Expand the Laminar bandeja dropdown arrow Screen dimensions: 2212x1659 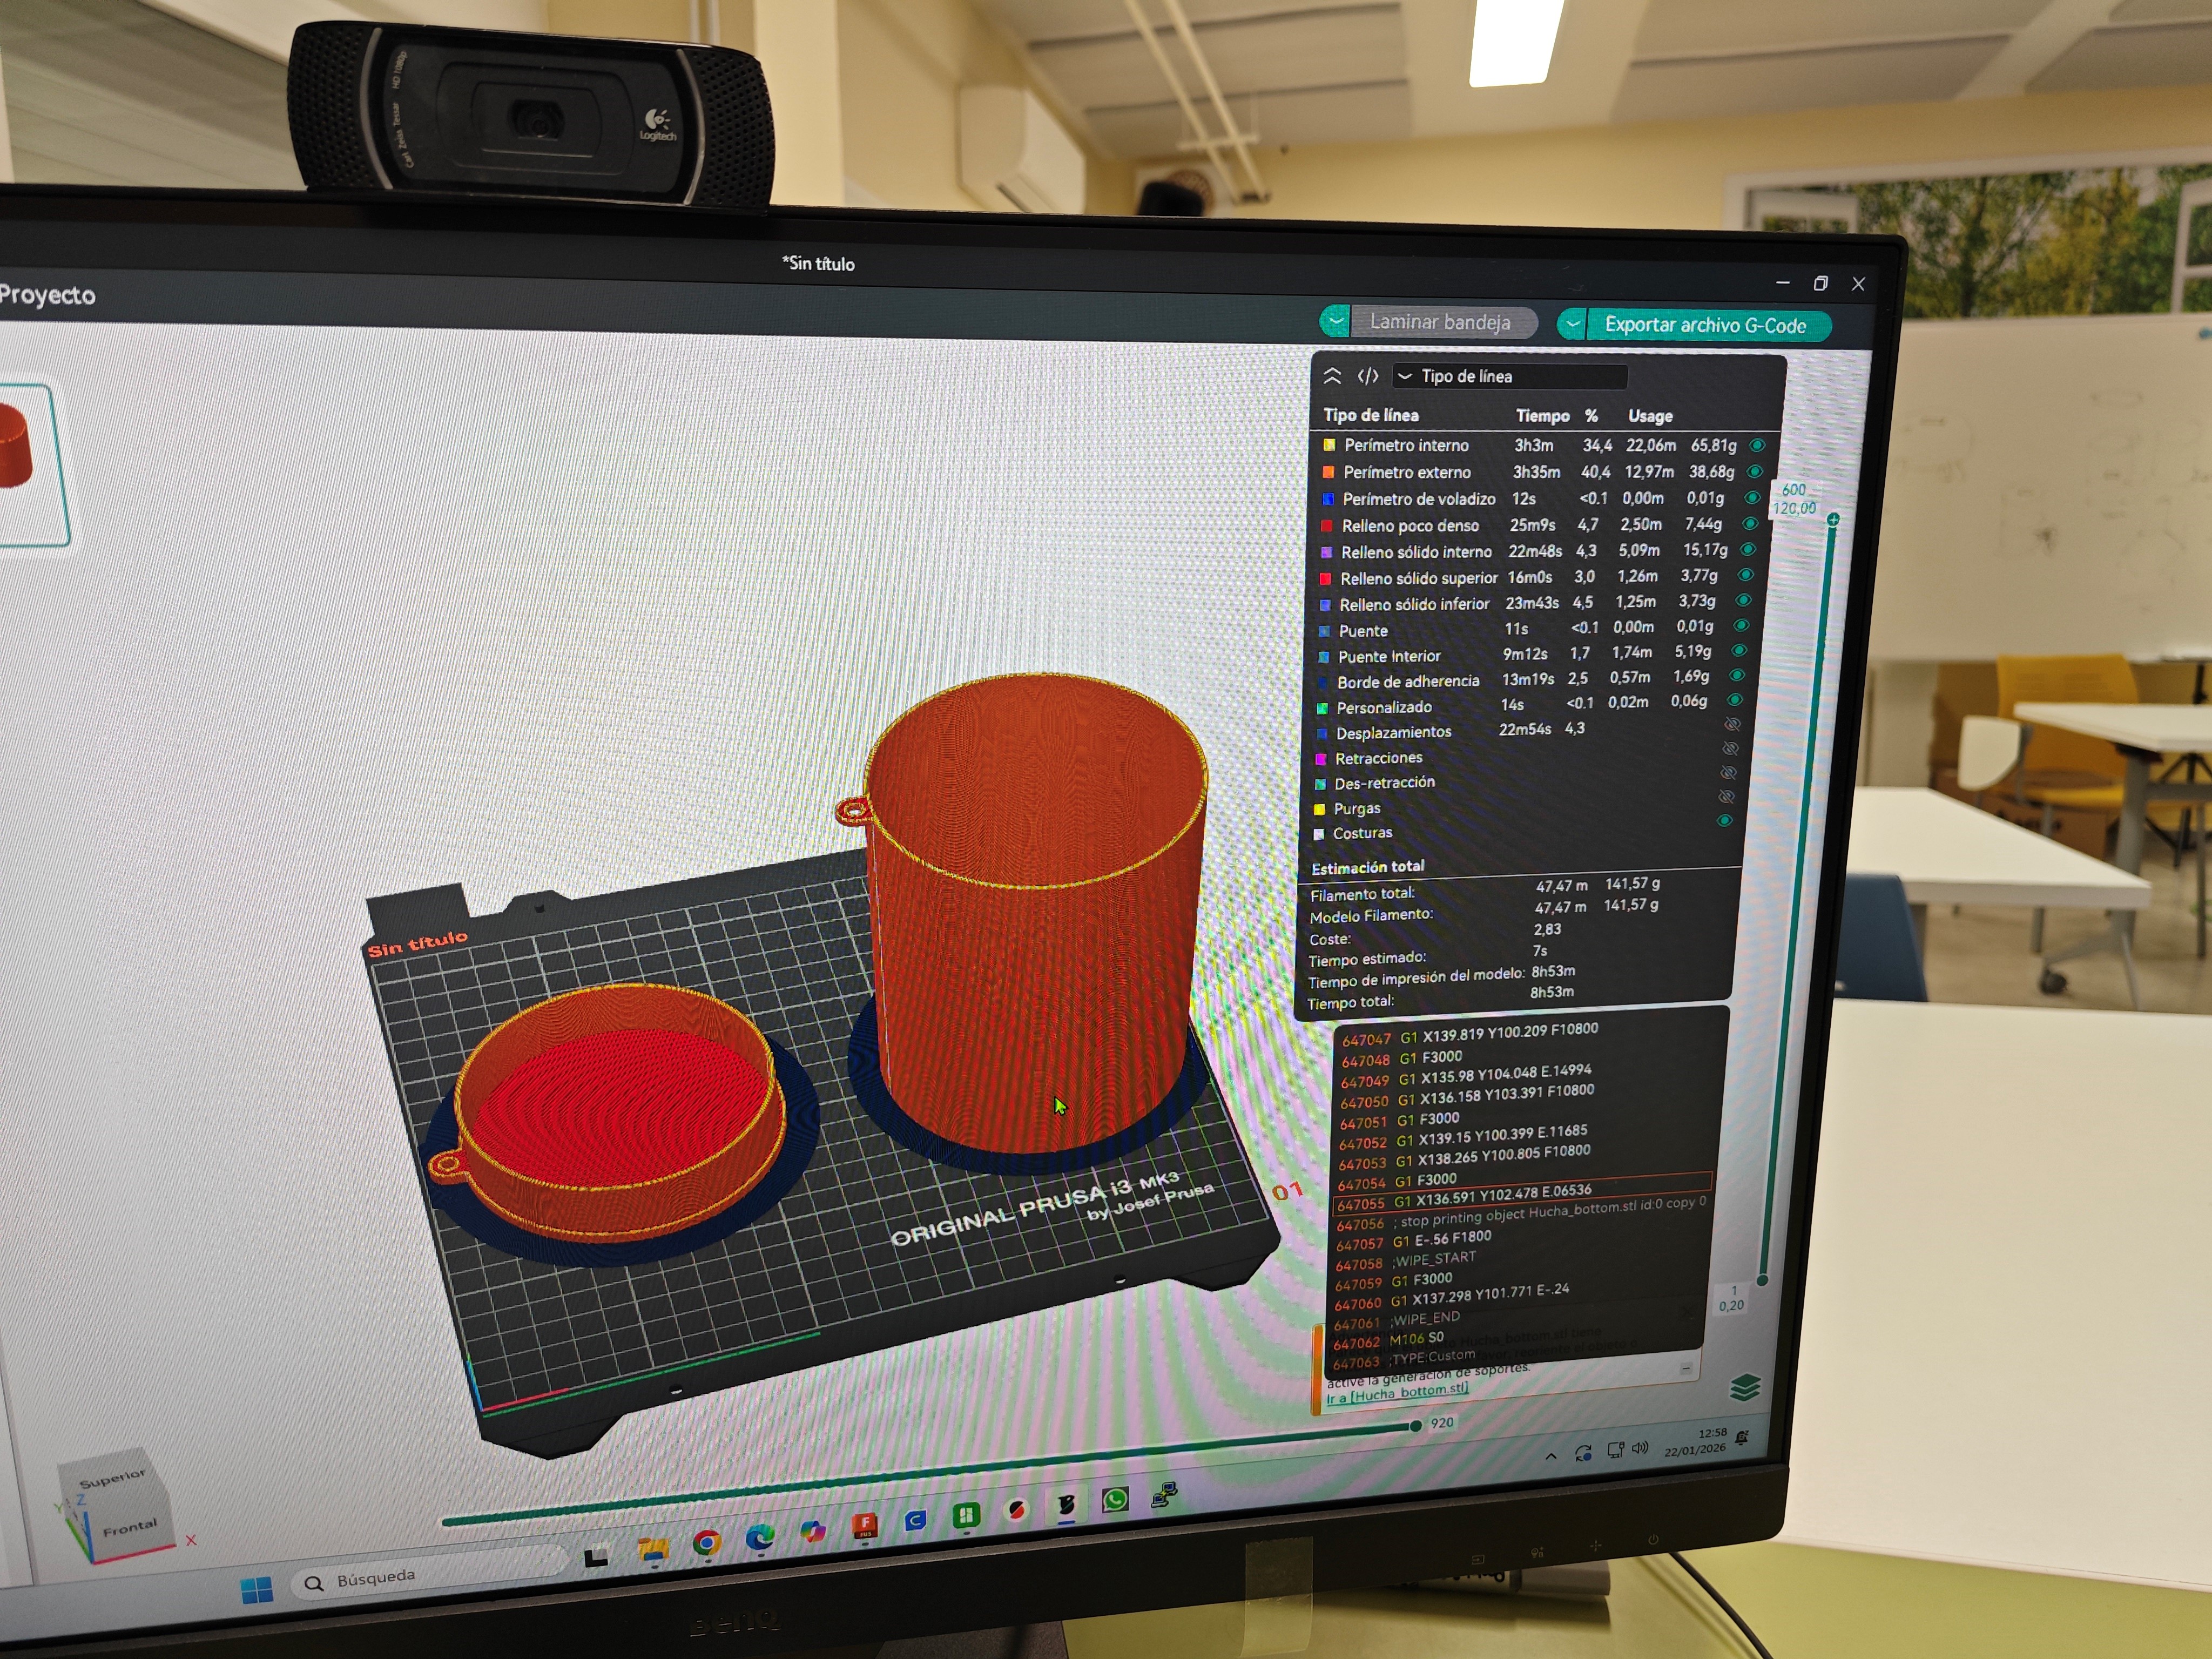(1335, 321)
